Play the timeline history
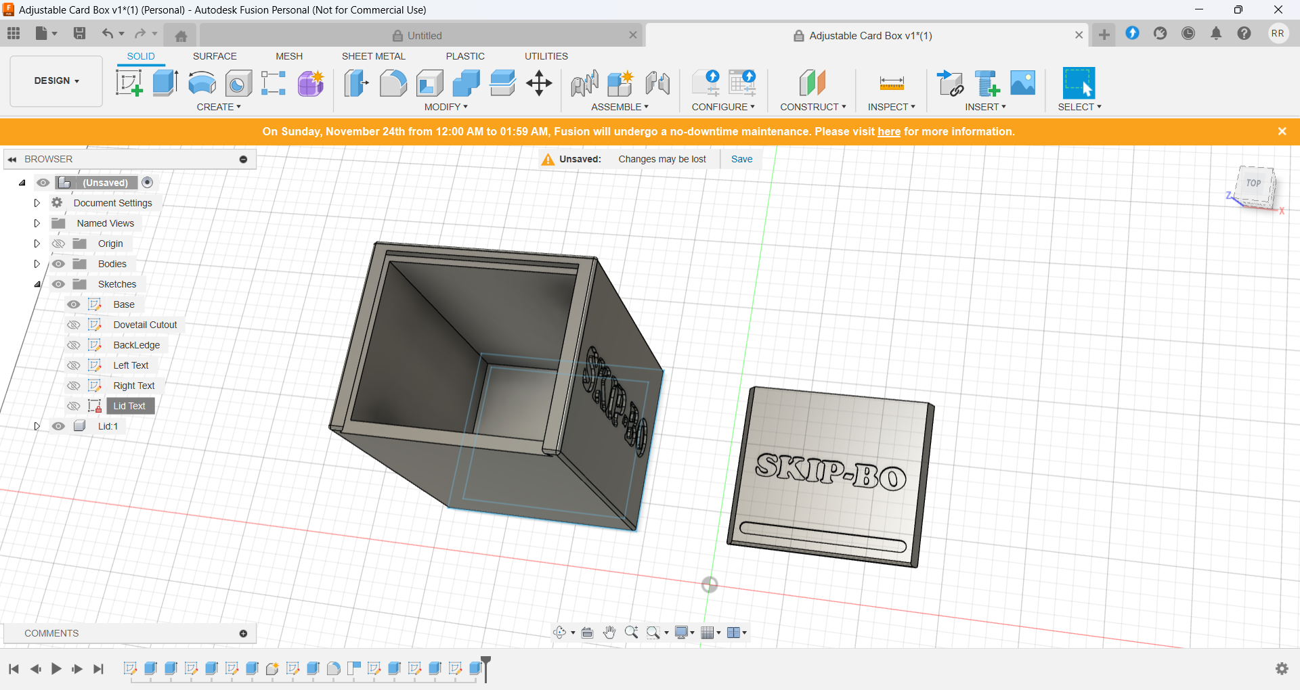This screenshot has width=1300, height=690. coord(56,669)
